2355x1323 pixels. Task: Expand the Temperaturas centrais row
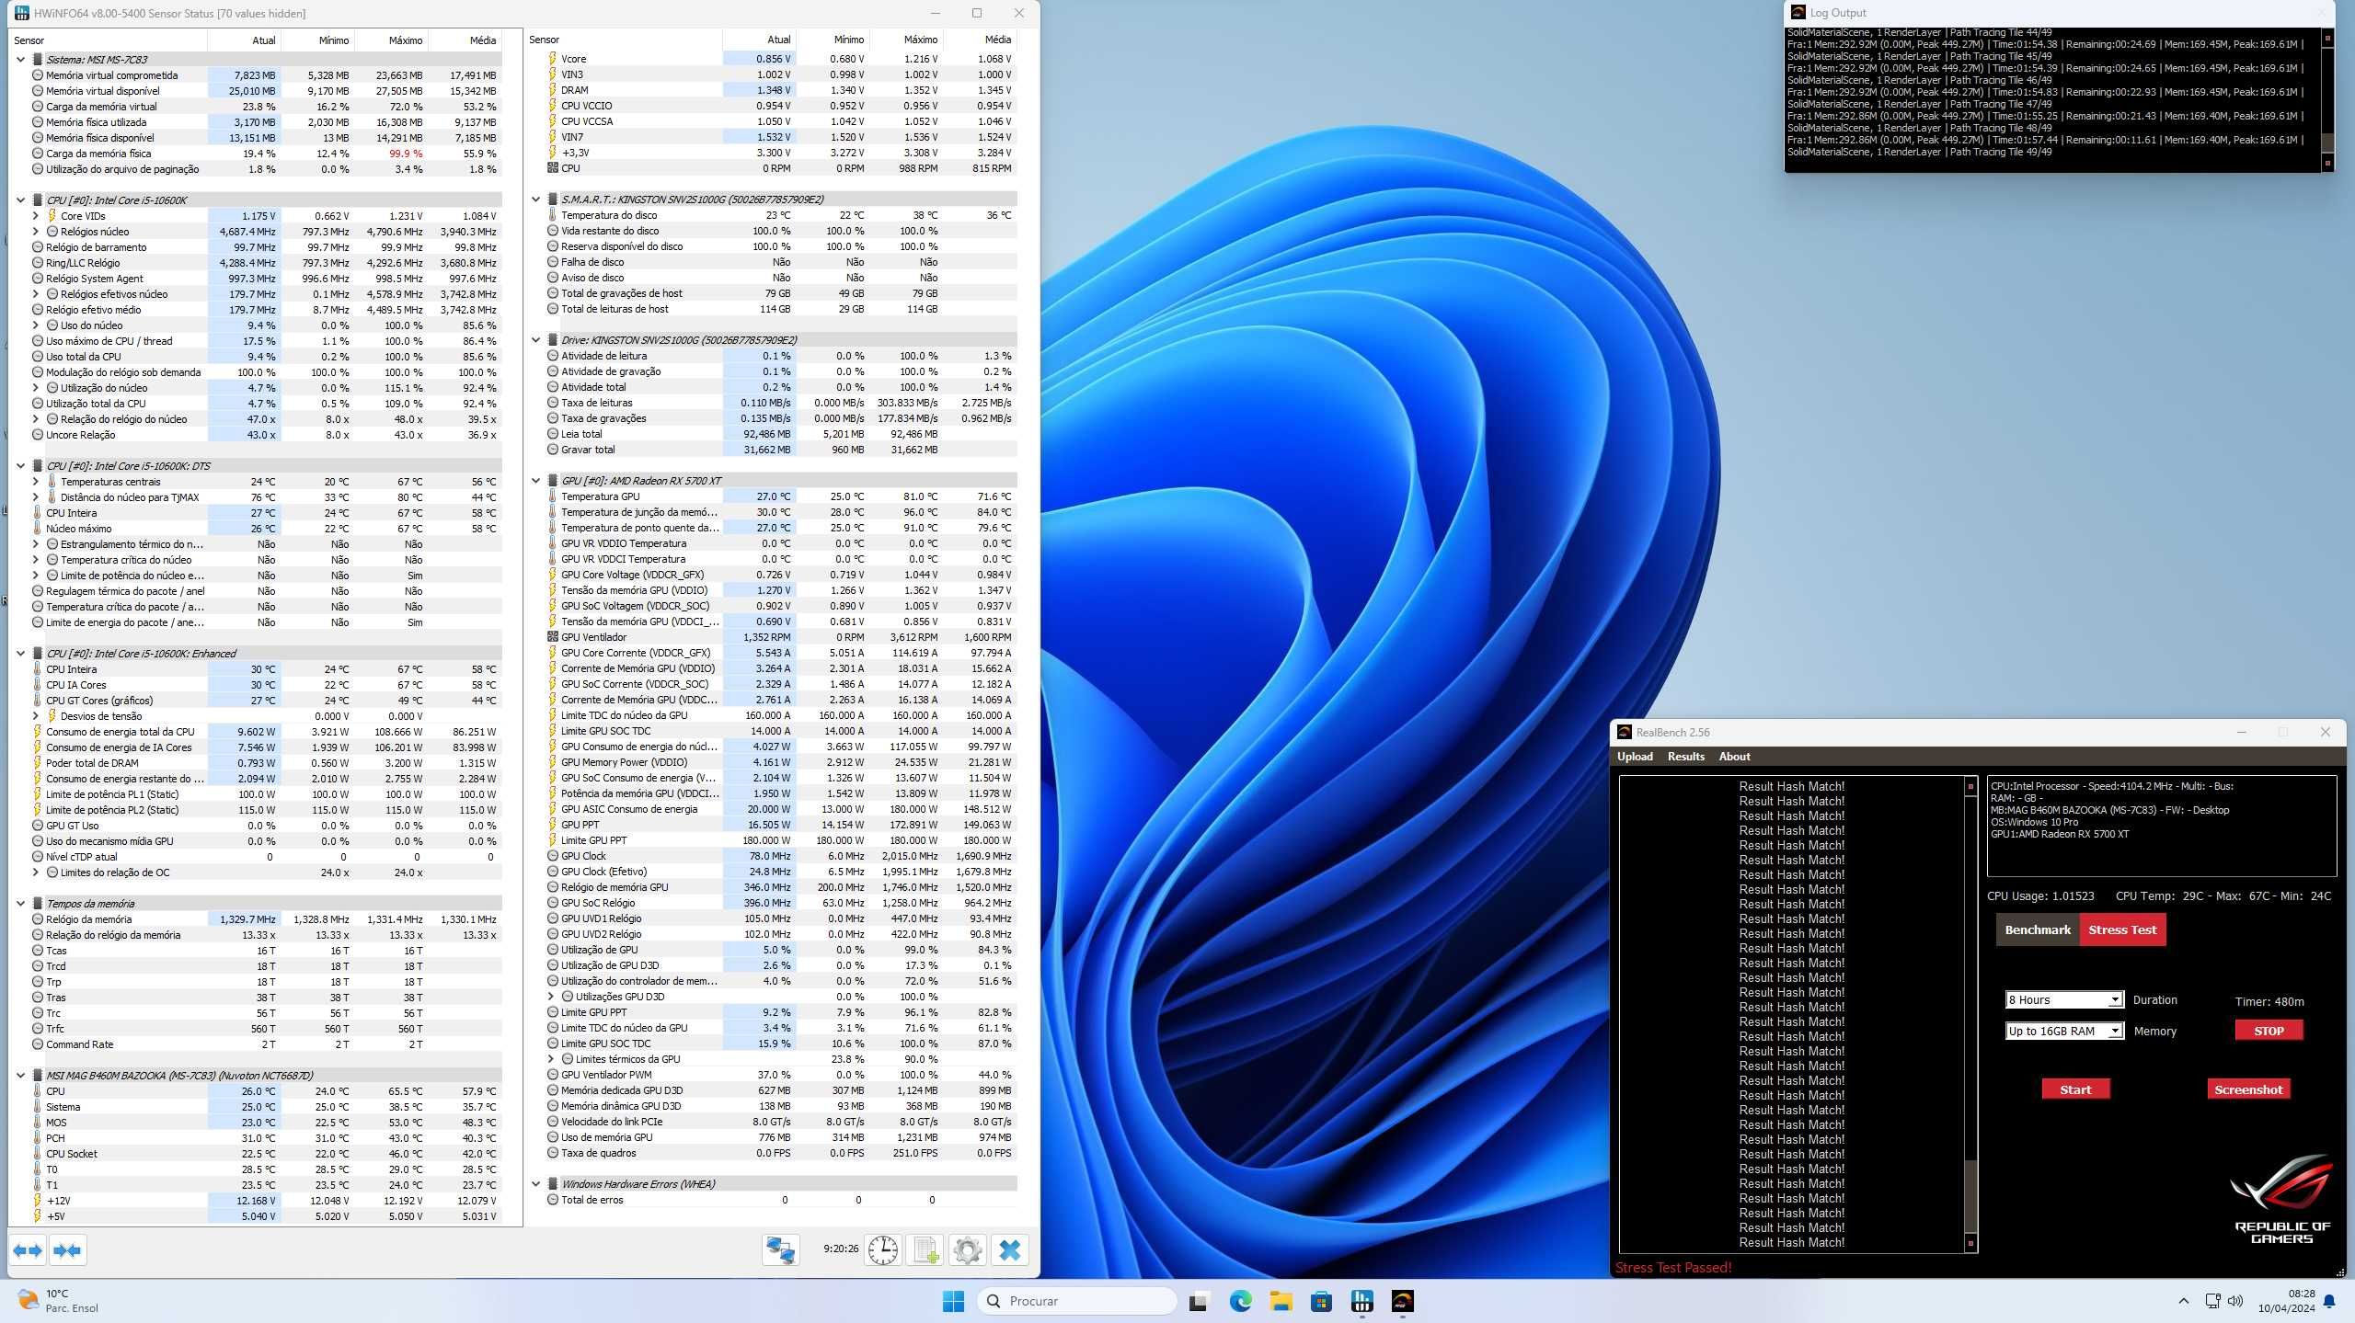click(x=36, y=482)
